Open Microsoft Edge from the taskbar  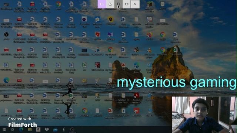[21, 130]
